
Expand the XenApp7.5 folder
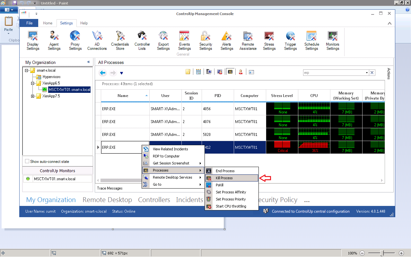pyautogui.click(x=33, y=96)
